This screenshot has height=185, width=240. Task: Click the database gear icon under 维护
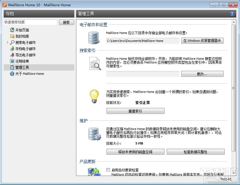point(95,134)
